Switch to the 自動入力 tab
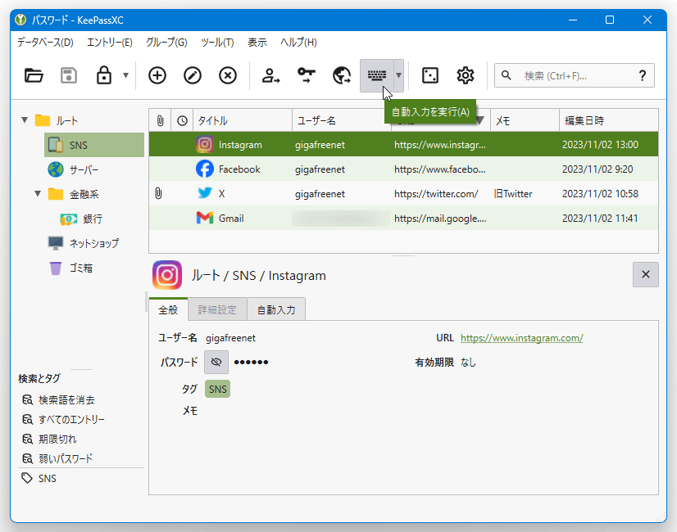This screenshot has height=532, width=677. (x=276, y=309)
